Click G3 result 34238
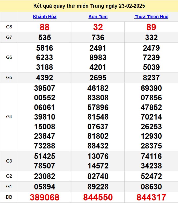Viewport: 178px width, 203px height. 151,166
